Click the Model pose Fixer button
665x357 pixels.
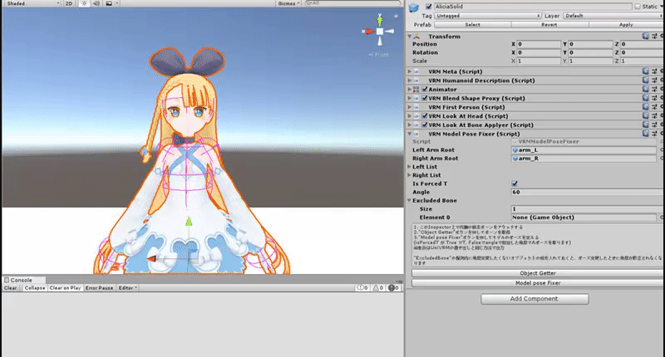coord(537,283)
